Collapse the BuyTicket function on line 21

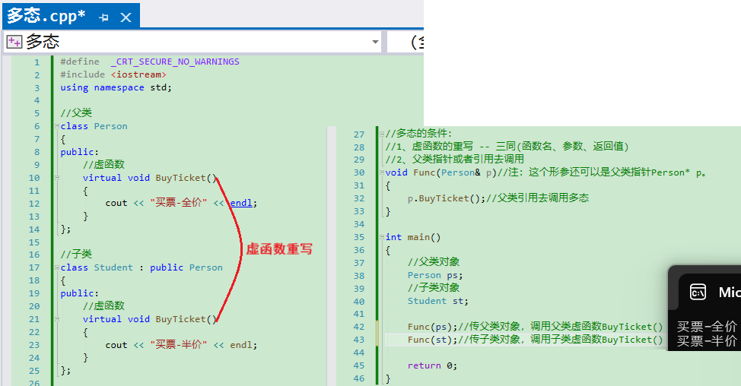[57, 319]
